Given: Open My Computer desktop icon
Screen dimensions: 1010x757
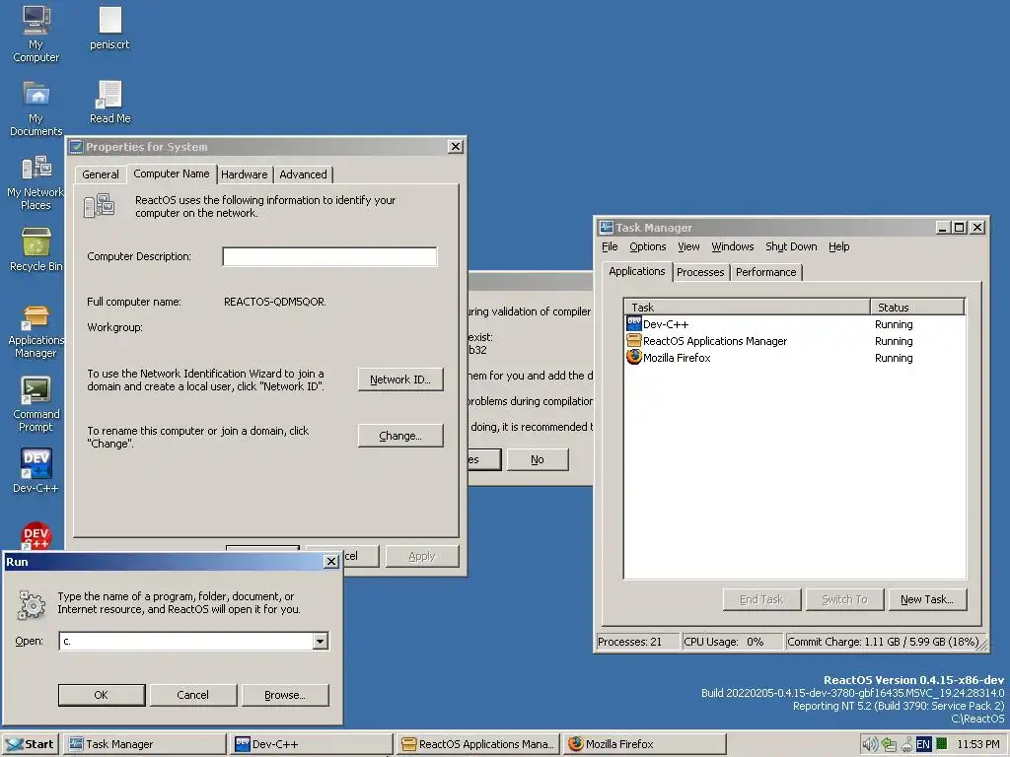Looking at the screenshot, I should click(x=36, y=34).
